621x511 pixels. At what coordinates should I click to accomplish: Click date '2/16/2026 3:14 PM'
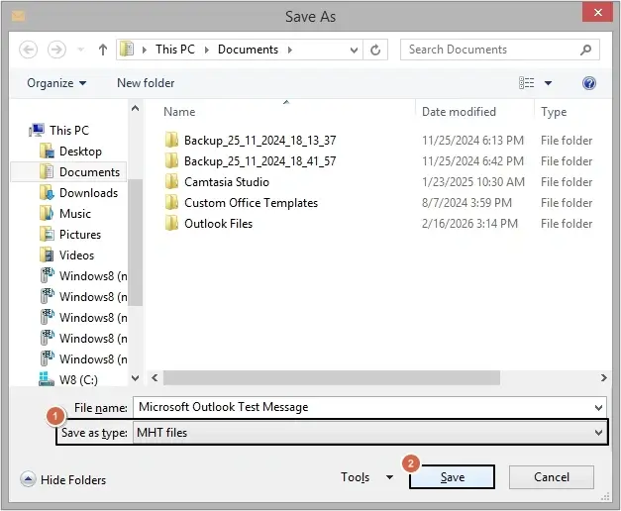(469, 224)
